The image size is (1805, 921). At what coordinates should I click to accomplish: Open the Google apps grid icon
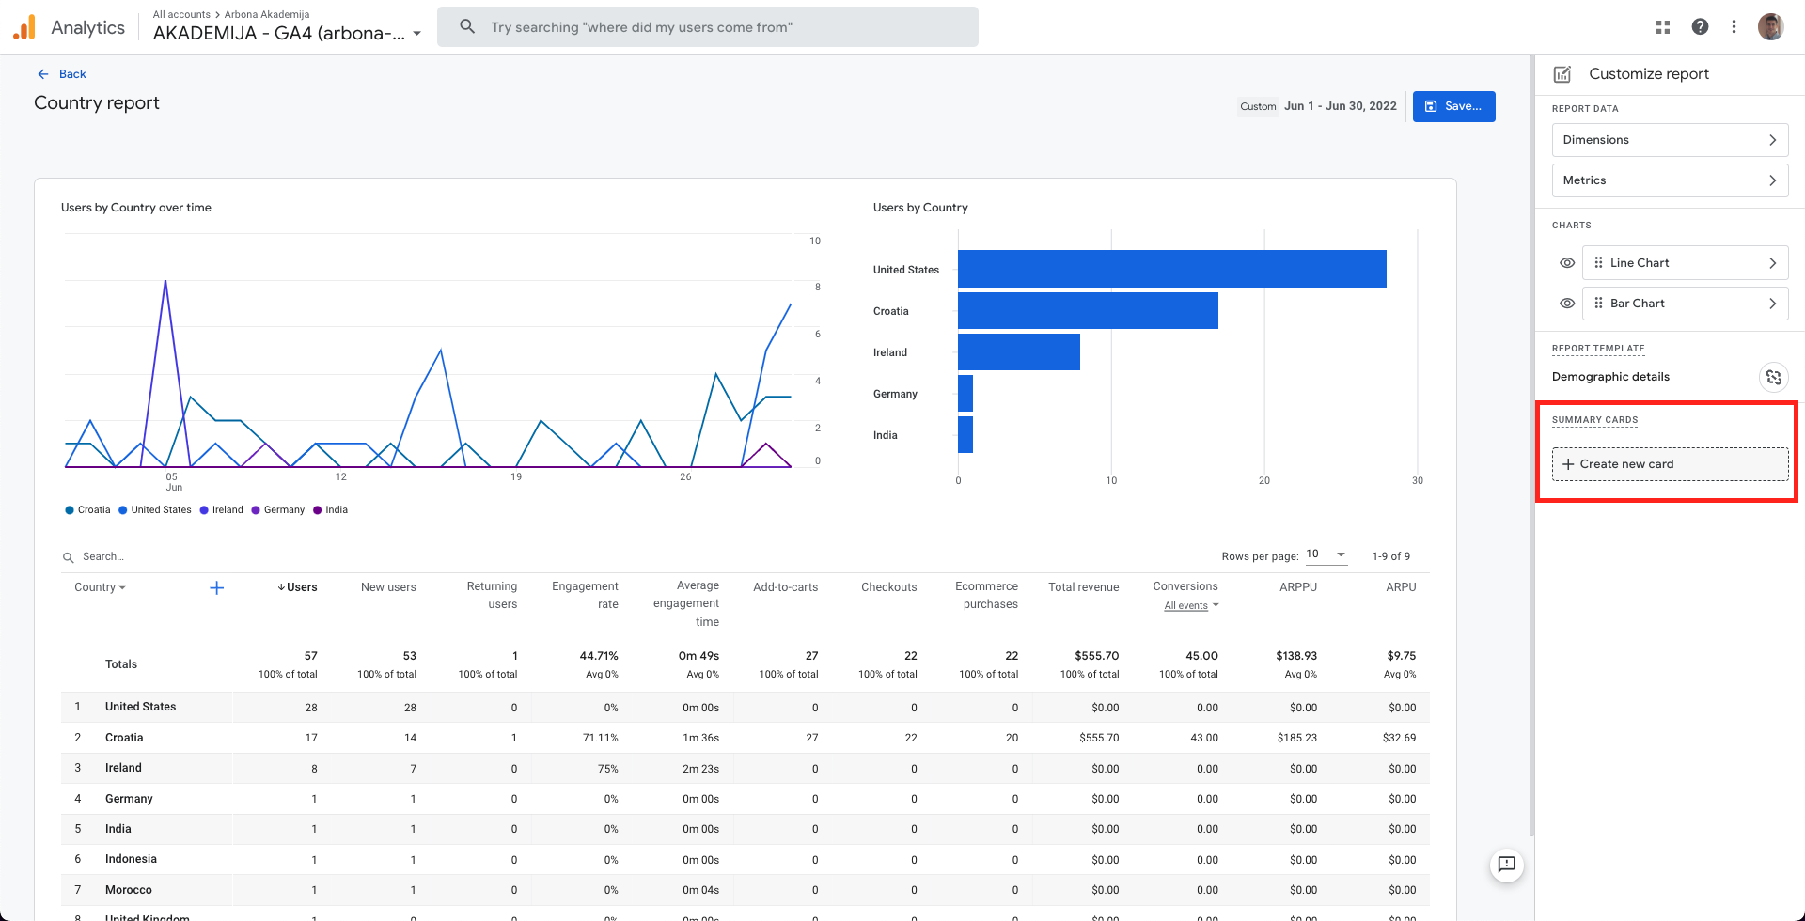[1663, 27]
